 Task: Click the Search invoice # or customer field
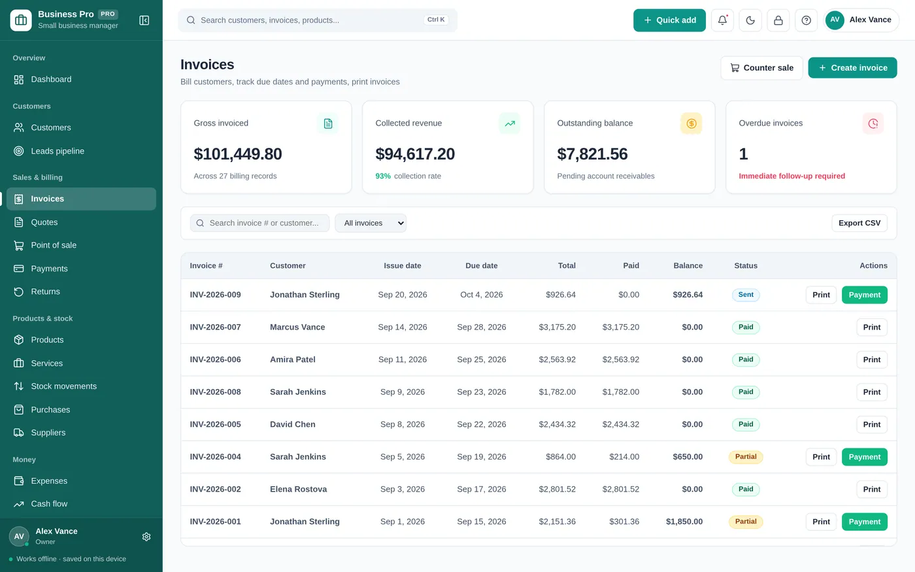click(259, 223)
